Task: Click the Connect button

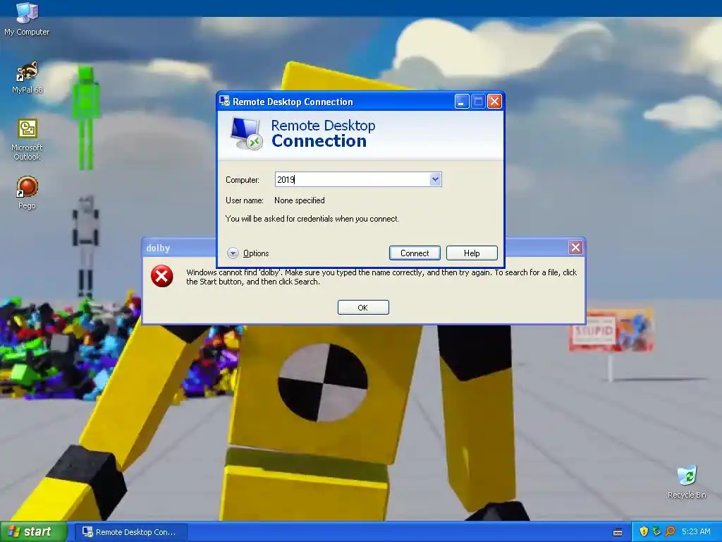Action: coord(415,253)
